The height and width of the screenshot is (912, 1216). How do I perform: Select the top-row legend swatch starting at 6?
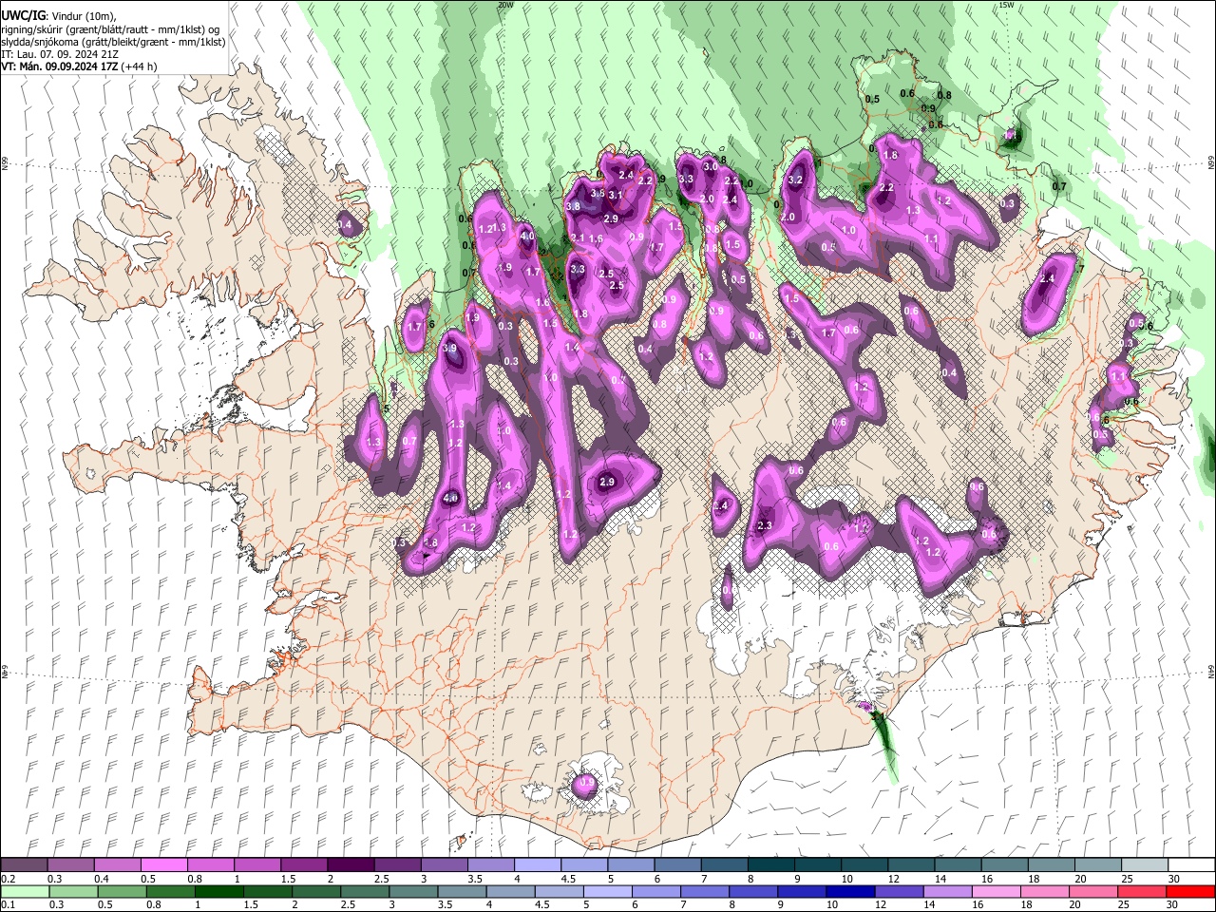click(676, 865)
